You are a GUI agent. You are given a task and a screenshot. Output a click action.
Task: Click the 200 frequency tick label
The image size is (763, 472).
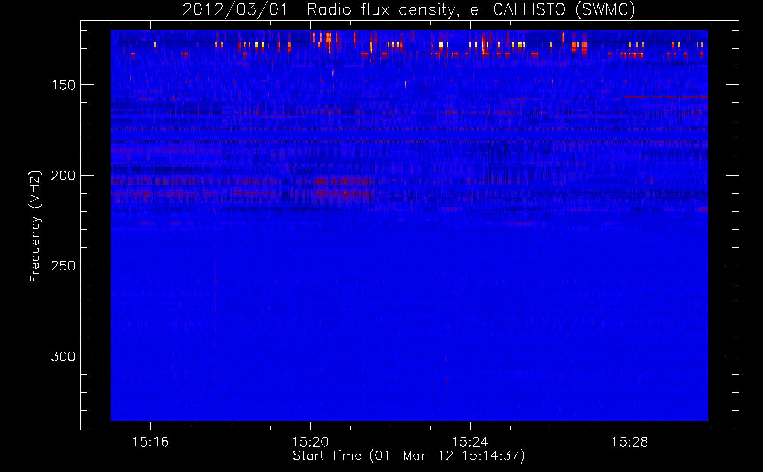(x=63, y=176)
